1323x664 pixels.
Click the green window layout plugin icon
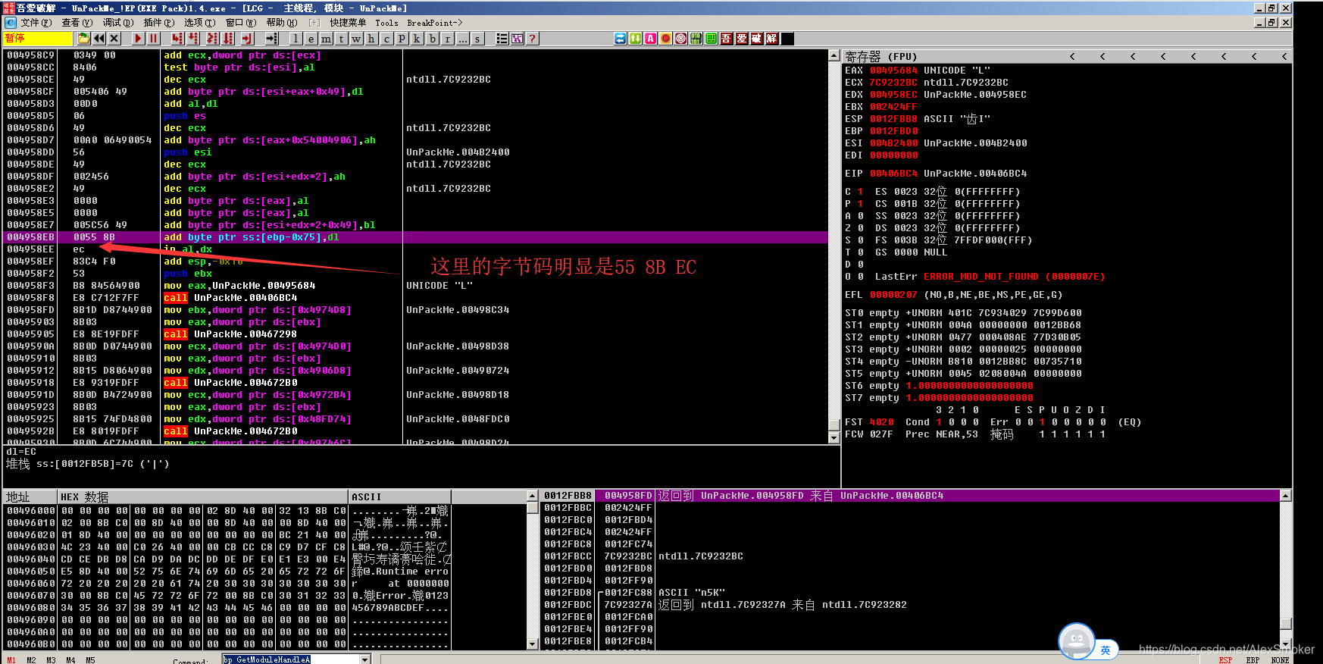click(711, 39)
